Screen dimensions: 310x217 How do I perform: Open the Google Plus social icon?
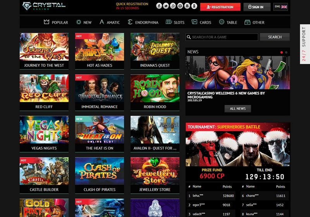point(173,6)
